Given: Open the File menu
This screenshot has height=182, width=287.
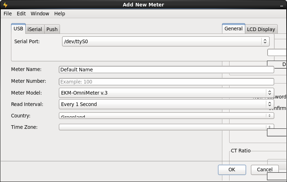Looking at the screenshot, I should tap(7, 14).
